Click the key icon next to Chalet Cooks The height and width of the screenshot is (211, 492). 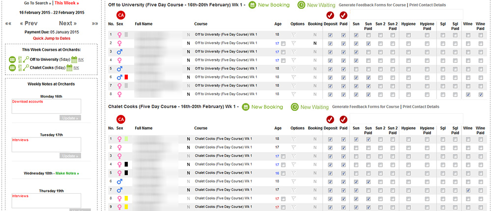tap(26, 68)
